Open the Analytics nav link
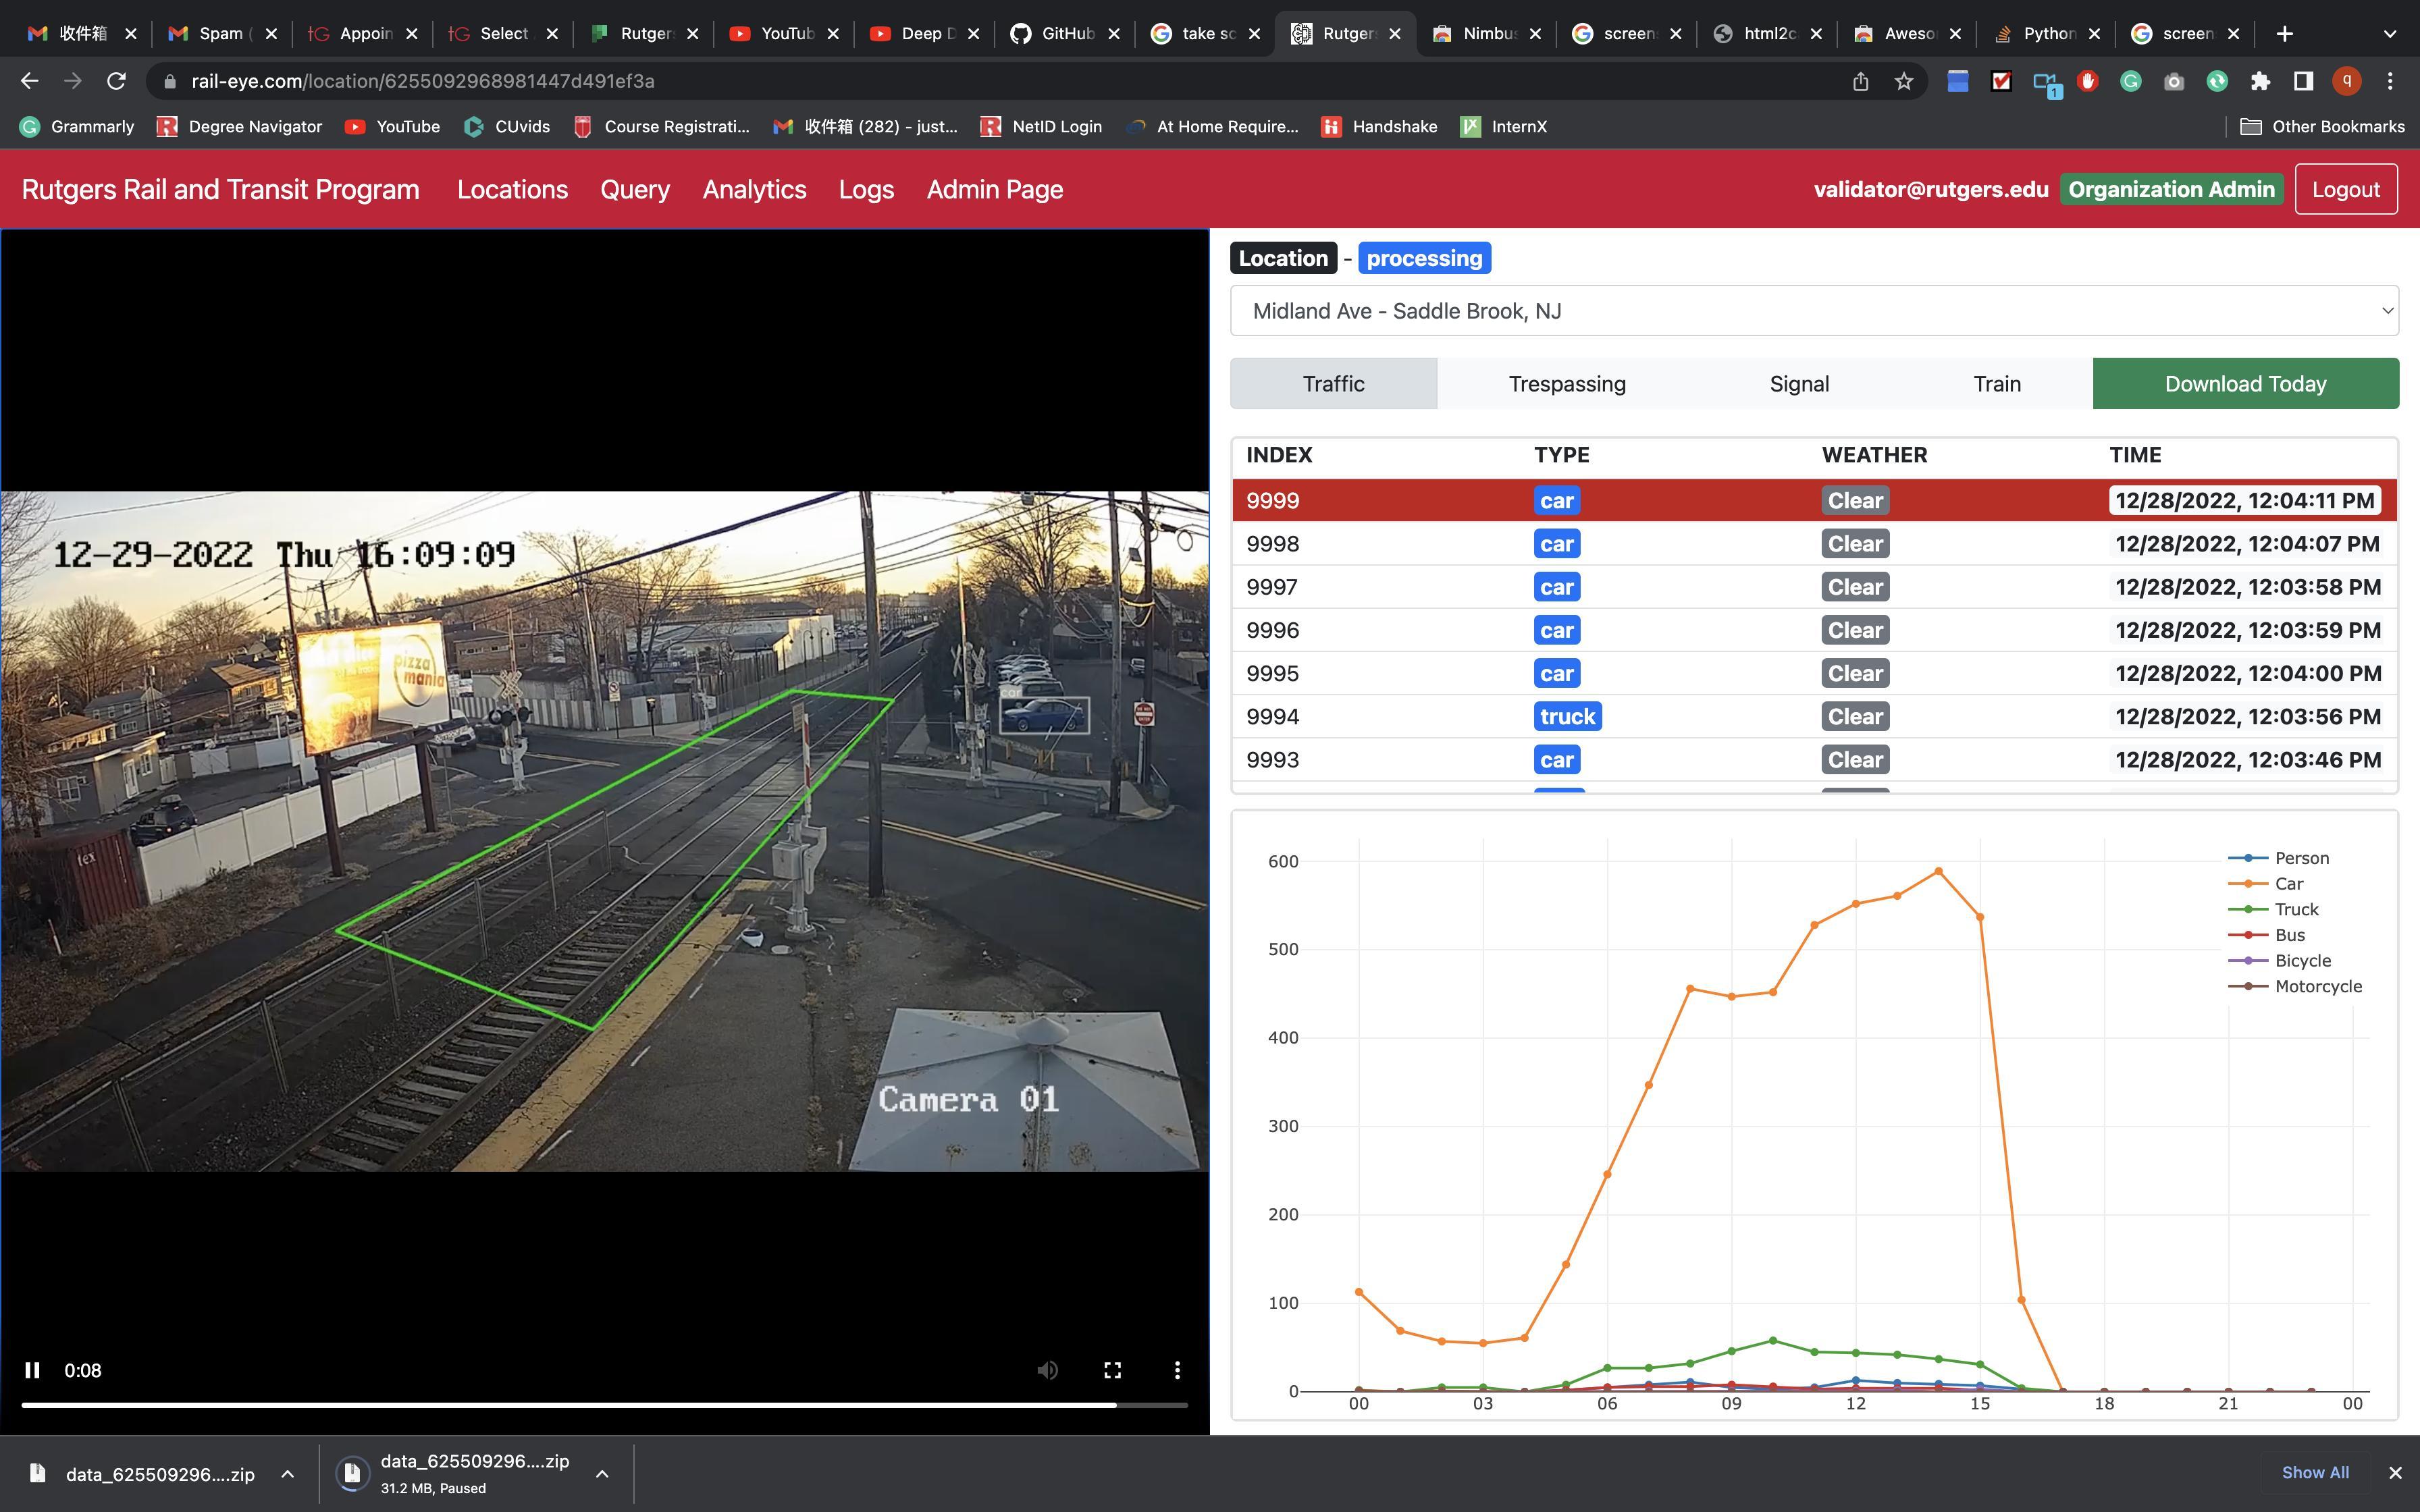The image size is (2420, 1512). point(754,190)
